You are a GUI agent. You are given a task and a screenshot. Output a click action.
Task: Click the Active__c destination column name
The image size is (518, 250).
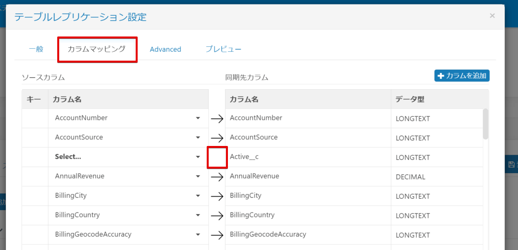(x=244, y=157)
